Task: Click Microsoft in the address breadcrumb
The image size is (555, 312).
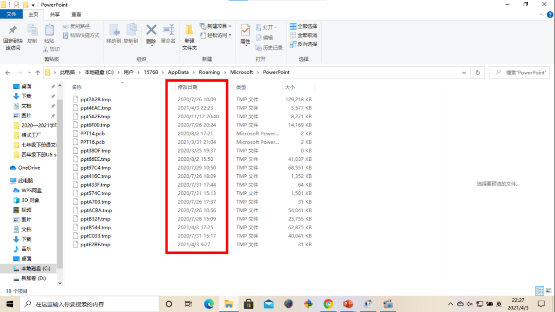Action: pyautogui.click(x=242, y=72)
